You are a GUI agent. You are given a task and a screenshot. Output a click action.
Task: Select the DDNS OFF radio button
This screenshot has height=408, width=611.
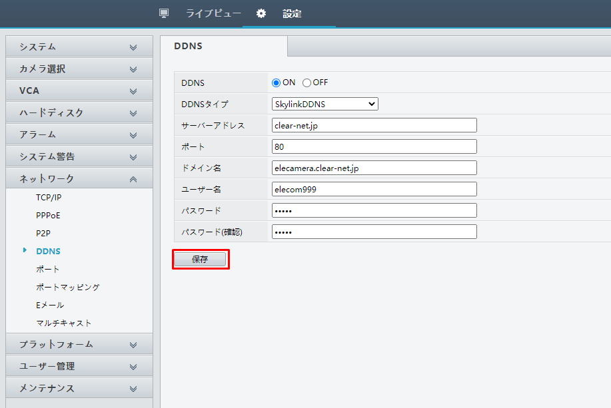click(x=306, y=83)
